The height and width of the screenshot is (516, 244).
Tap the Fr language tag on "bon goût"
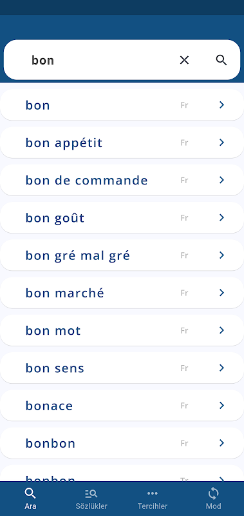pos(184,218)
